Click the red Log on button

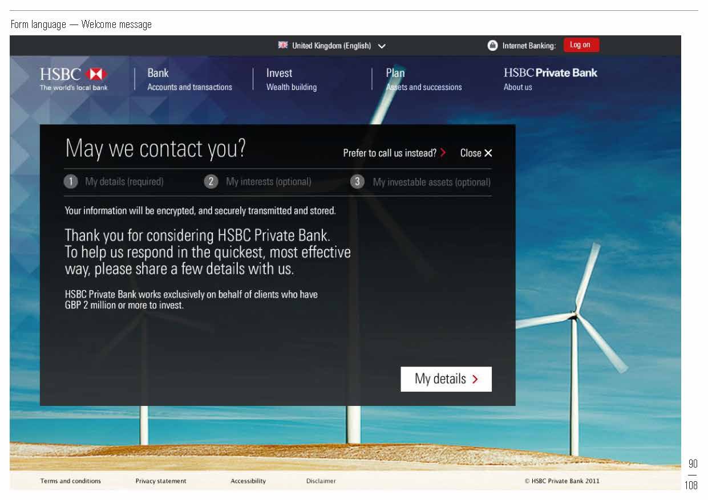tap(581, 45)
